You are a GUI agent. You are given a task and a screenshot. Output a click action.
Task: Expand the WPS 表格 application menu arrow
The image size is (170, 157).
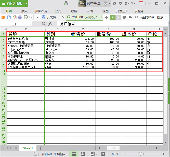[27, 4]
